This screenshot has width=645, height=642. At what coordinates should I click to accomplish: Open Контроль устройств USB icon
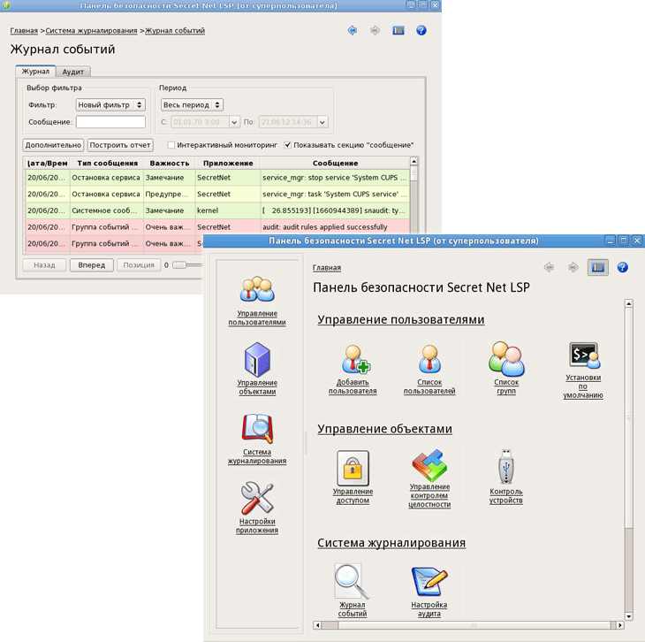click(x=505, y=467)
